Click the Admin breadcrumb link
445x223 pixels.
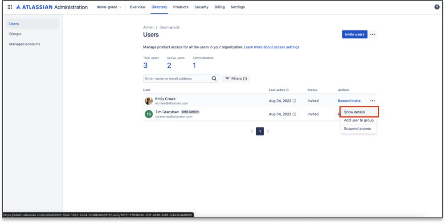click(x=148, y=28)
